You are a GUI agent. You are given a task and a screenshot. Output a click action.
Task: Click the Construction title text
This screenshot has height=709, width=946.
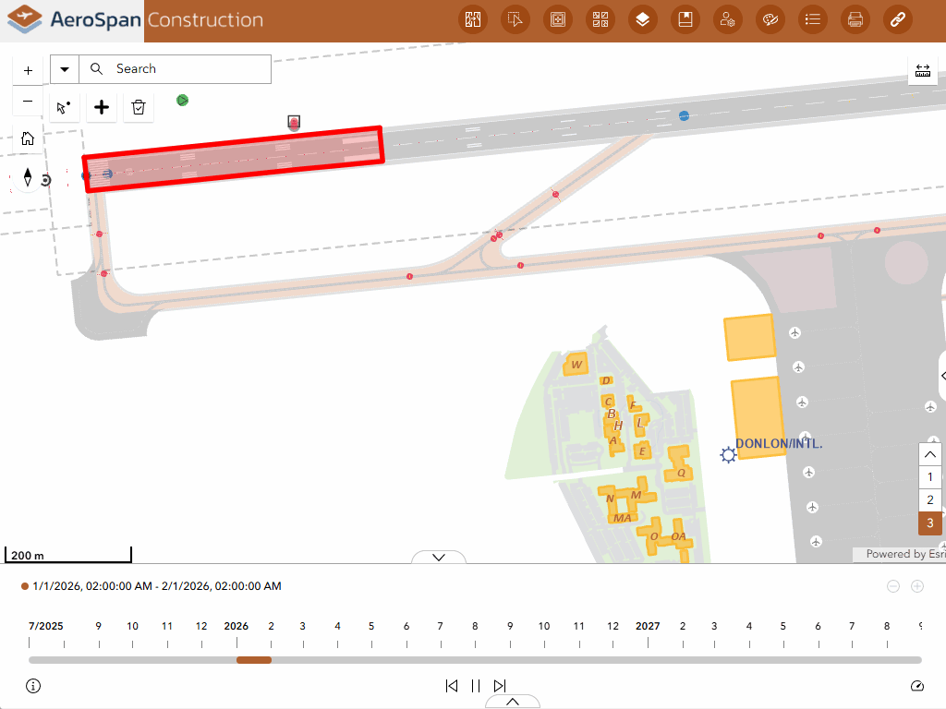(205, 20)
